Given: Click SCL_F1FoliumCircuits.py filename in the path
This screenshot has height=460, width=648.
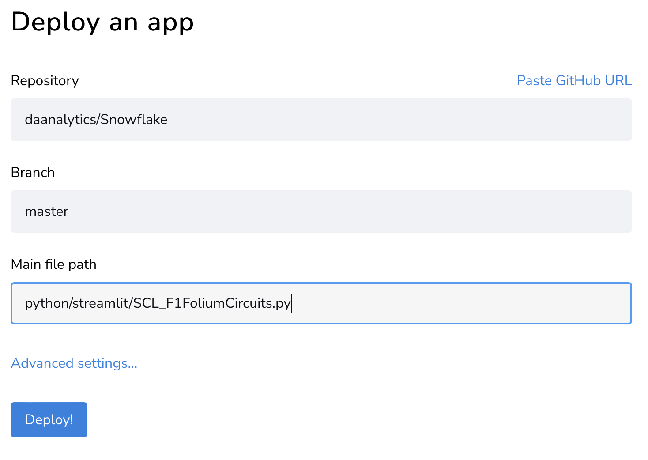Looking at the screenshot, I should pos(212,303).
